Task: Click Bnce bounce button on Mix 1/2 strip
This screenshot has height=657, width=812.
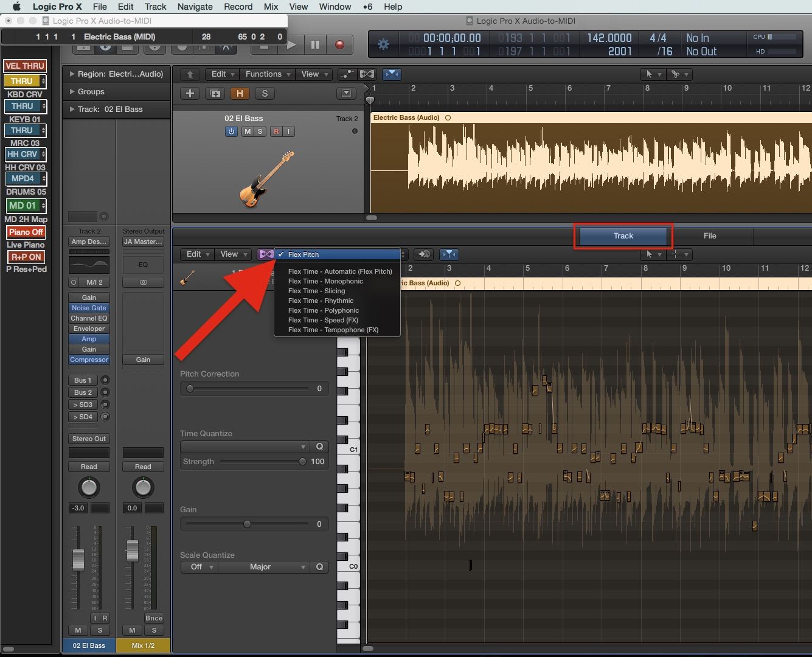Action: (154, 618)
